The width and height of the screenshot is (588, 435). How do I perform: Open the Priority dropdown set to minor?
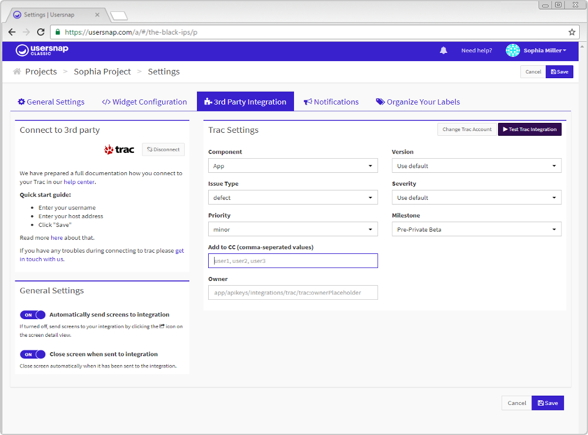[293, 230]
